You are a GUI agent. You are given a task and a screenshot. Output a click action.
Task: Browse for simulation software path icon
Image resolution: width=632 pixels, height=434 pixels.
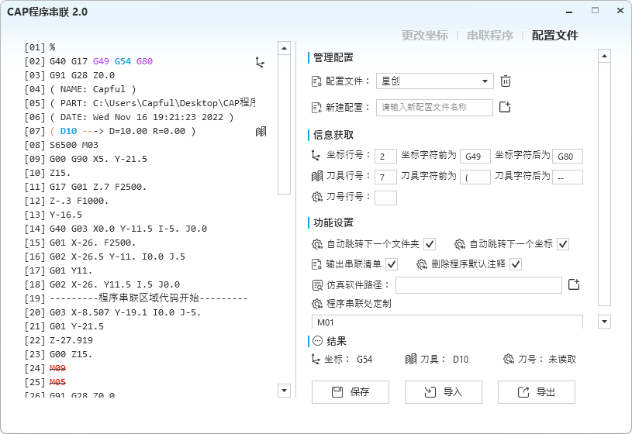point(574,284)
